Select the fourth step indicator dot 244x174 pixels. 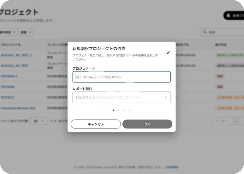(x=130, y=110)
